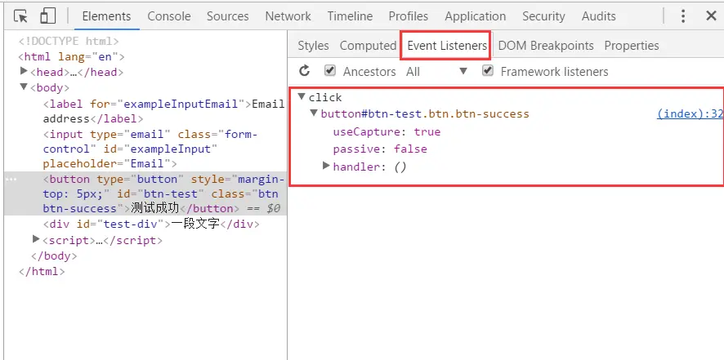Open the All listener filter dropdown
This screenshot has height=360, width=724.
[x=437, y=72]
